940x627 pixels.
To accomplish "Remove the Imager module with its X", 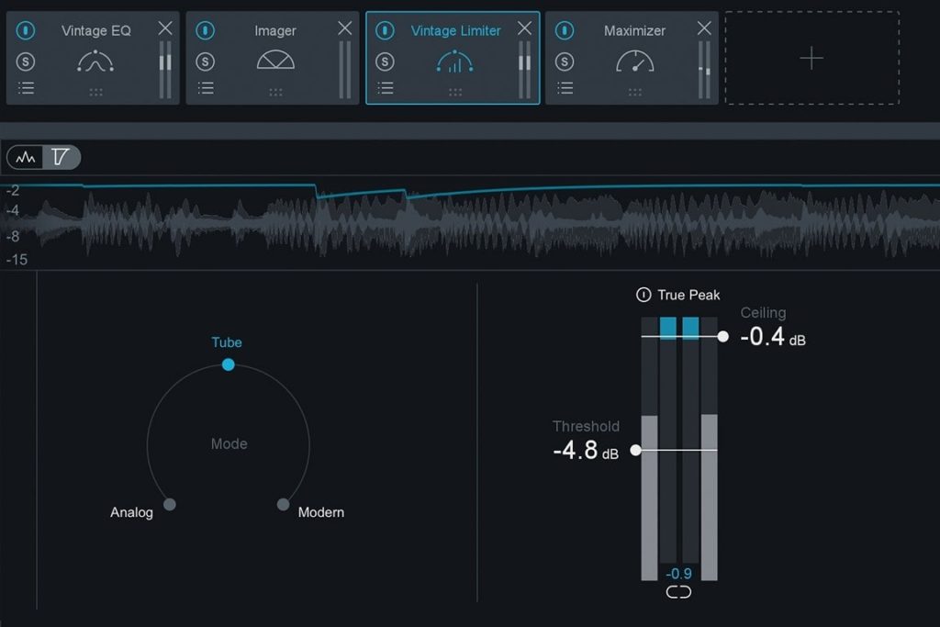I will pos(344,28).
